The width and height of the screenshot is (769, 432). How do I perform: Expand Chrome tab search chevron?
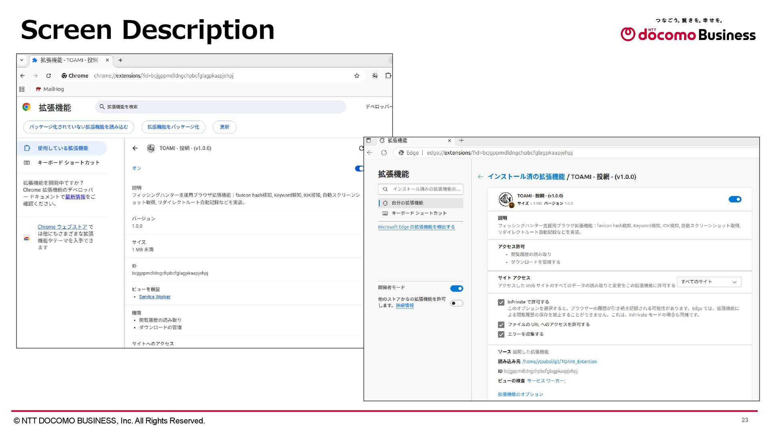click(22, 60)
